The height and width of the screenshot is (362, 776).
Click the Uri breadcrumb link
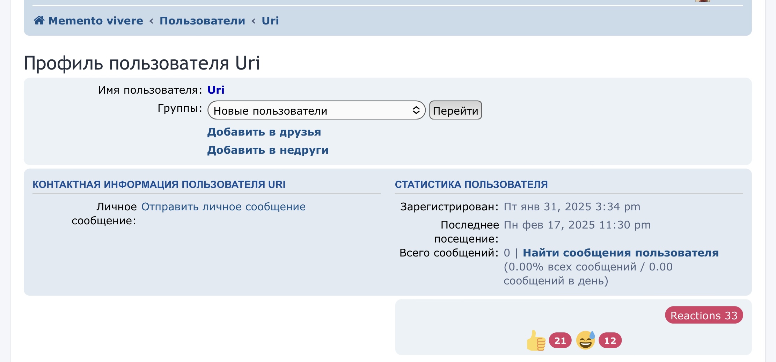pos(270,21)
